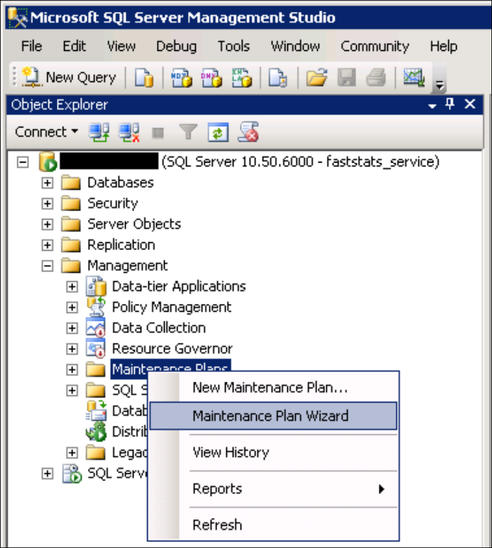Open Database Engine Query icon in toolbar
This screenshot has width=492, height=548.
144,77
